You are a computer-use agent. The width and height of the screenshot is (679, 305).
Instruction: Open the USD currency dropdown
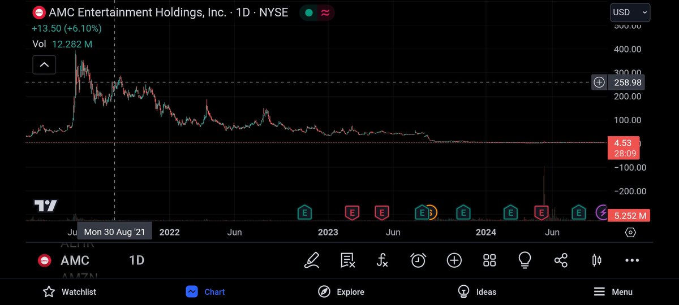630,12
